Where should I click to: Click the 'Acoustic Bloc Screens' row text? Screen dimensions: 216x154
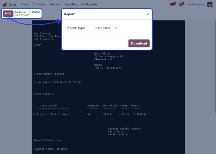[x=53, y=114]
